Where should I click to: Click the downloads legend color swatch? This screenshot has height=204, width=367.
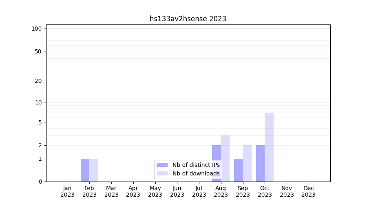point(162,173)
